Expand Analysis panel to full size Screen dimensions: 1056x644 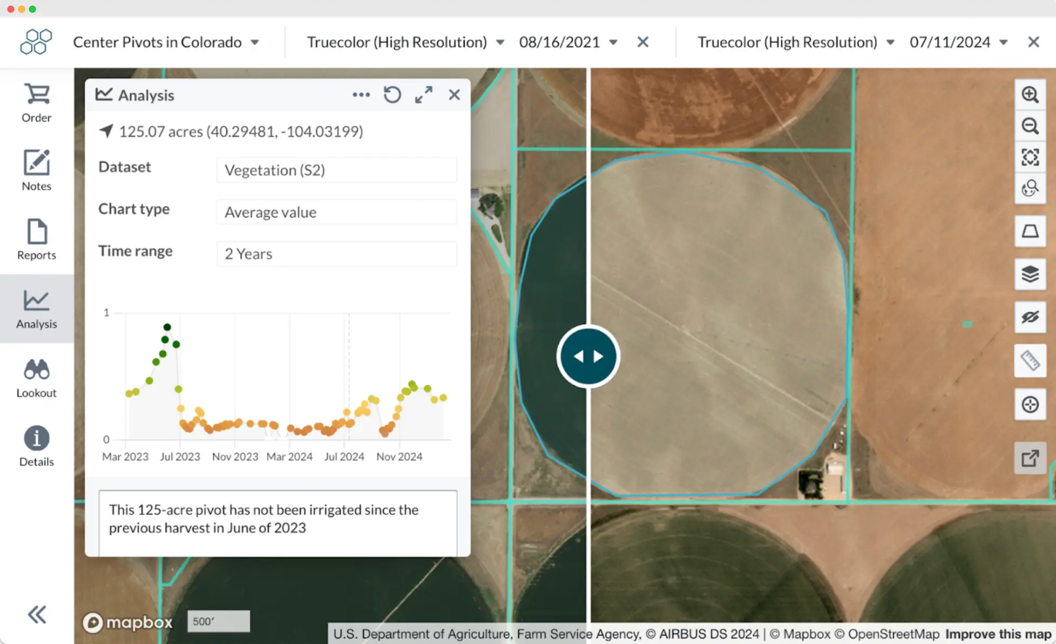coord(424,95)
